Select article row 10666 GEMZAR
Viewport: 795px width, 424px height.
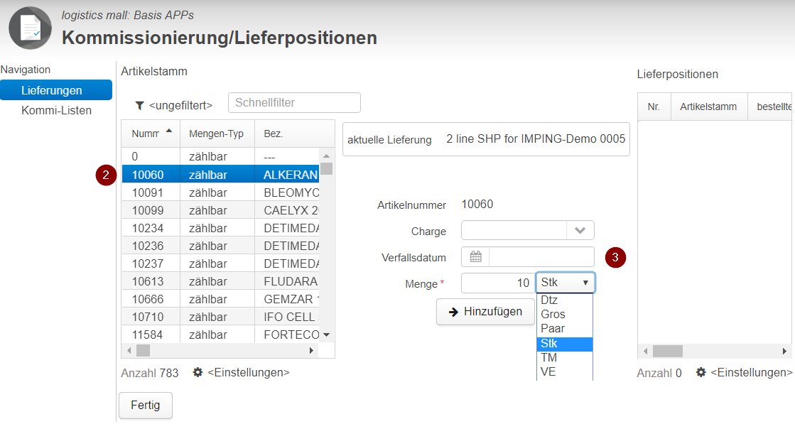[x=220, y=299]
